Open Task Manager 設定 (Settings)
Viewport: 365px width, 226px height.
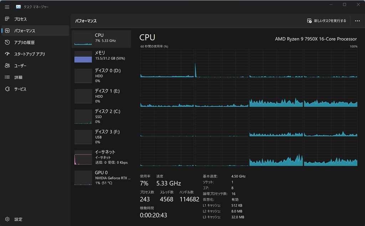[16, 219]
